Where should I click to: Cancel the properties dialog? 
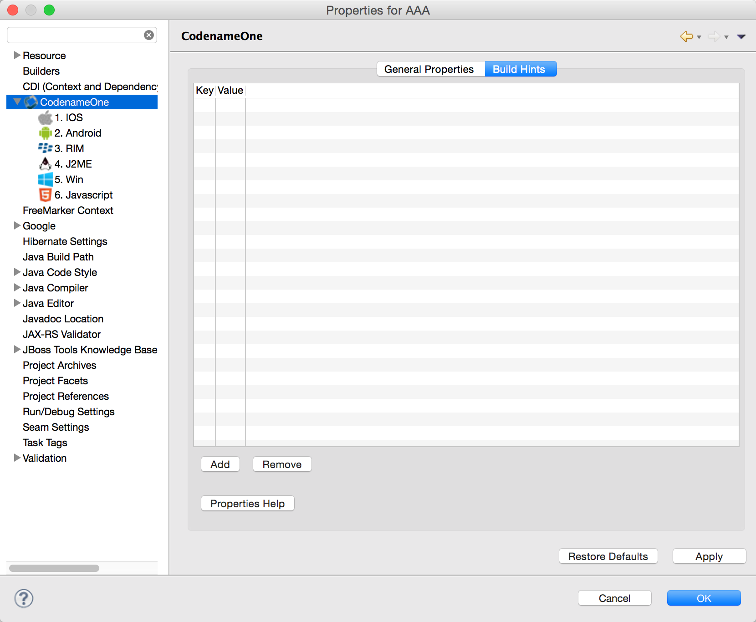pos(615,598)
